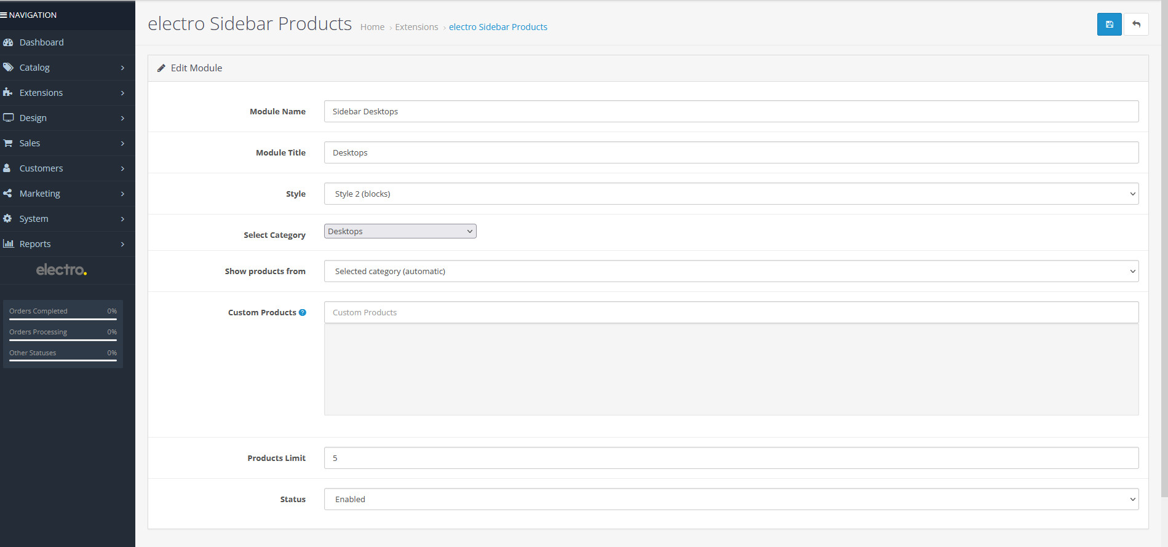Open Catalog menu item
This screenshot has width=1168, height=547.
[x=68, y=68]
